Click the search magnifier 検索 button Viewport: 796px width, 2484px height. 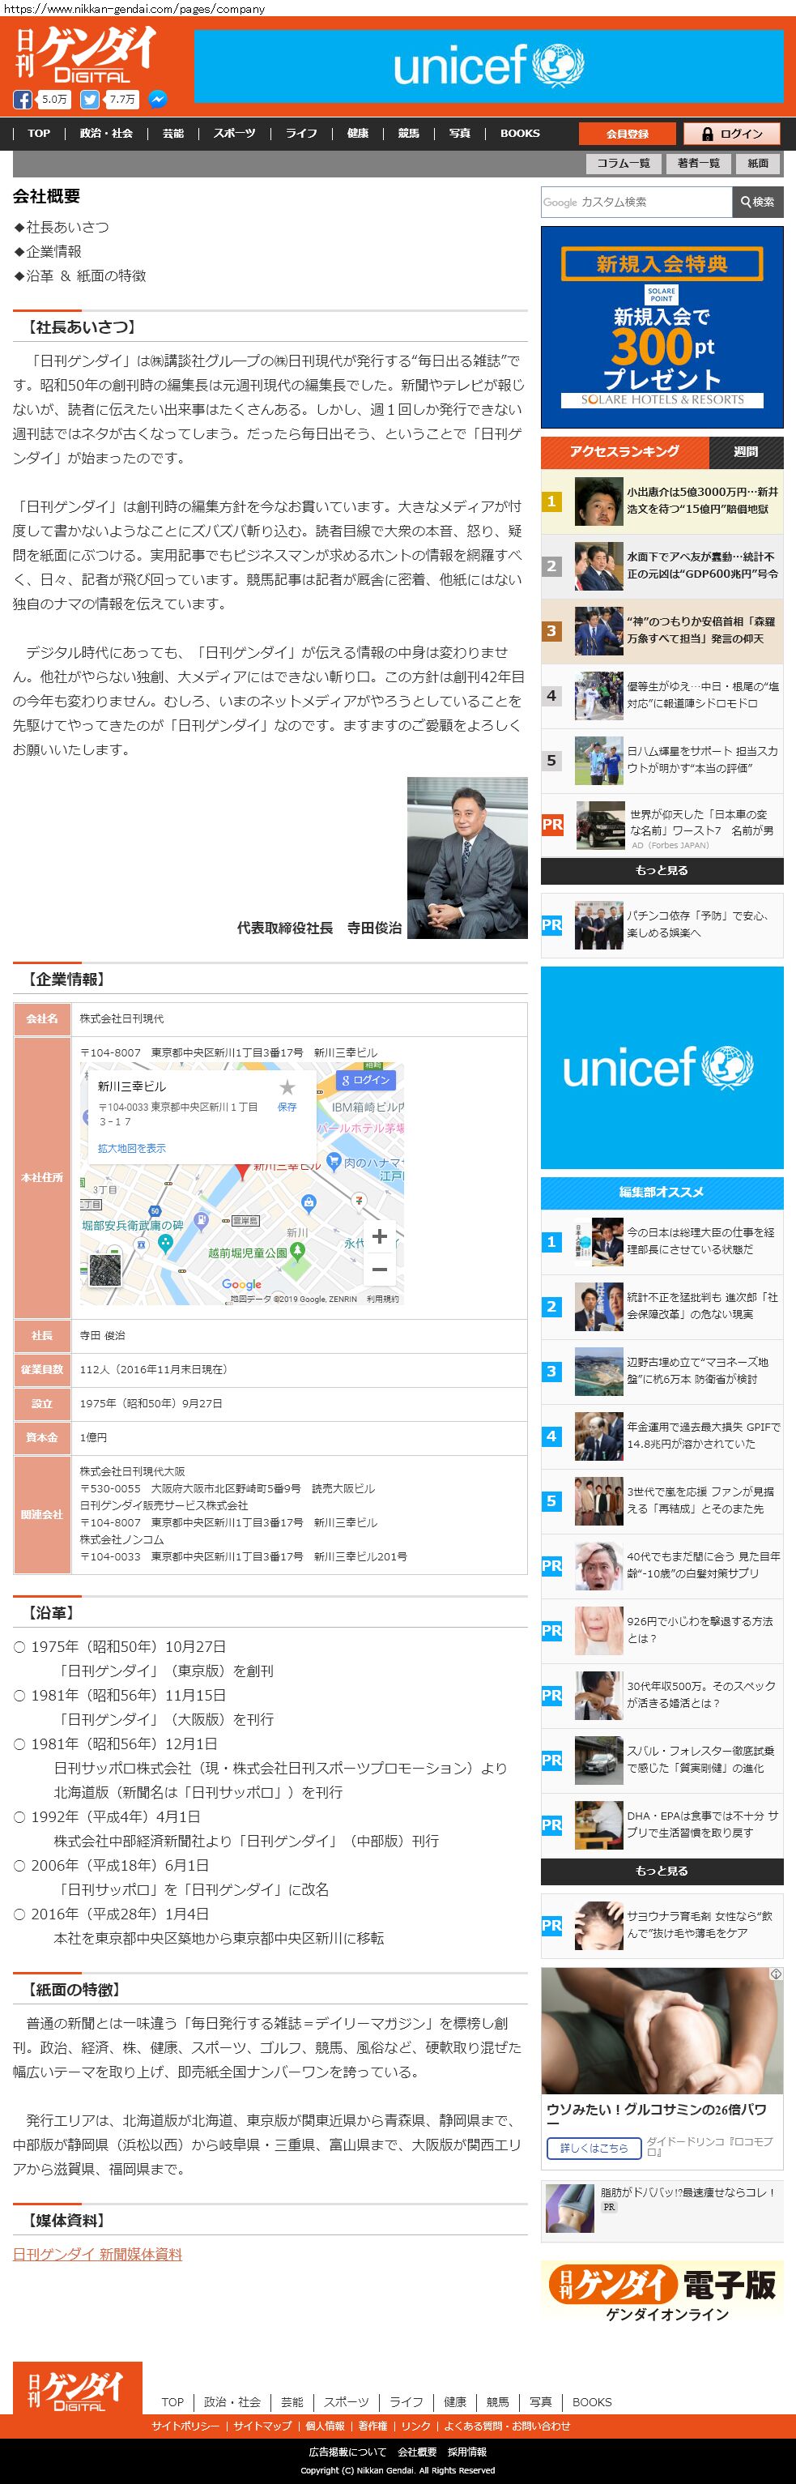[x=757, y=202]
